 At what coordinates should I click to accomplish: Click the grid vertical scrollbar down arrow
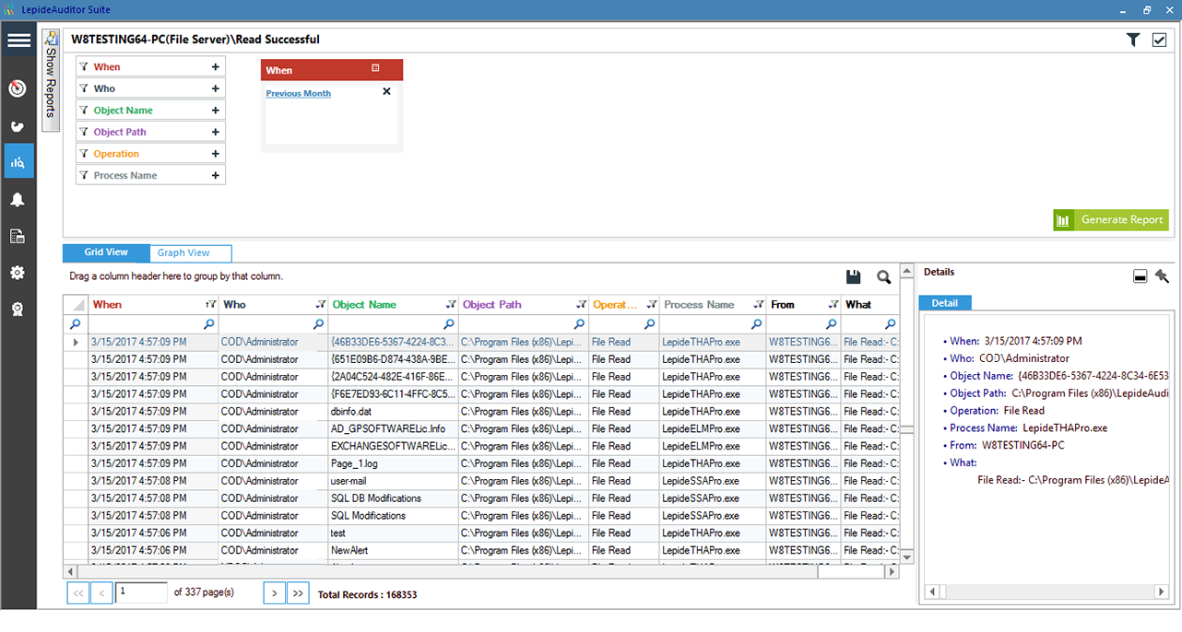point(907,557)
